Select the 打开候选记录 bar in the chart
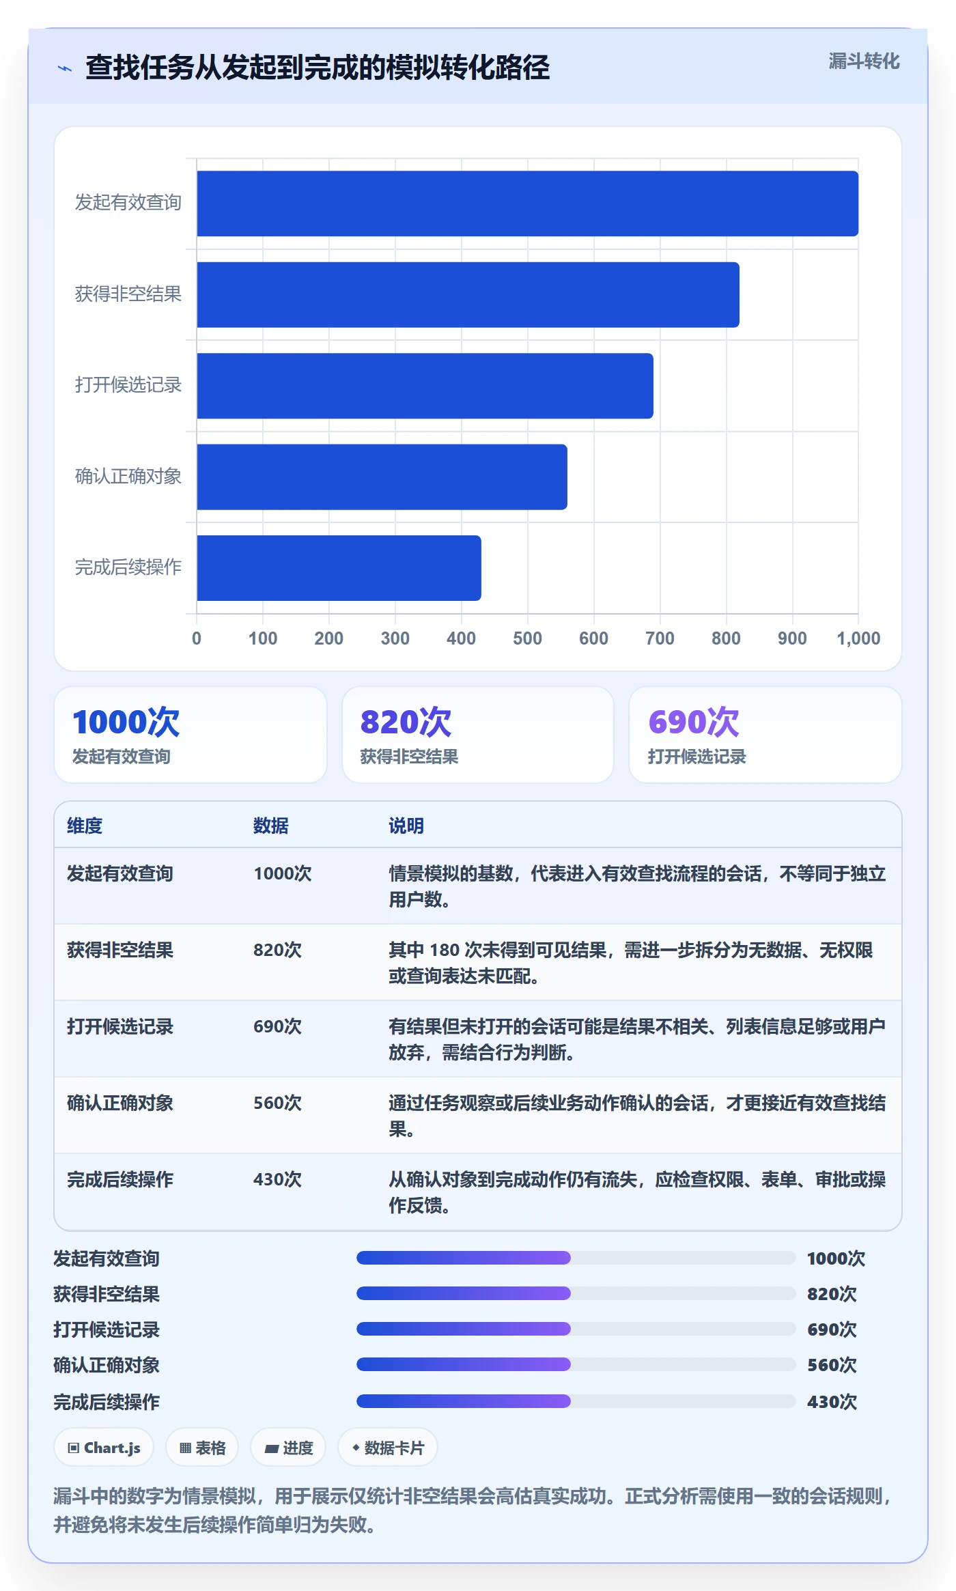 [425, 386]
